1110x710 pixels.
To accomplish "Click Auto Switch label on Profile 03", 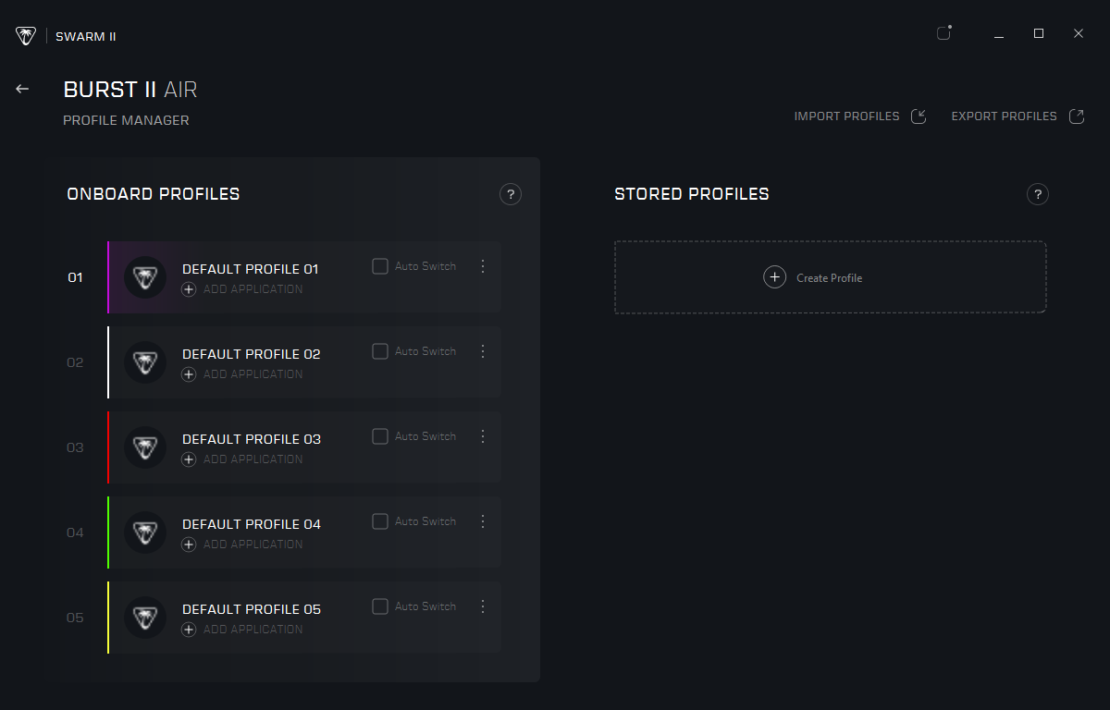I will [x=425, y=436].
